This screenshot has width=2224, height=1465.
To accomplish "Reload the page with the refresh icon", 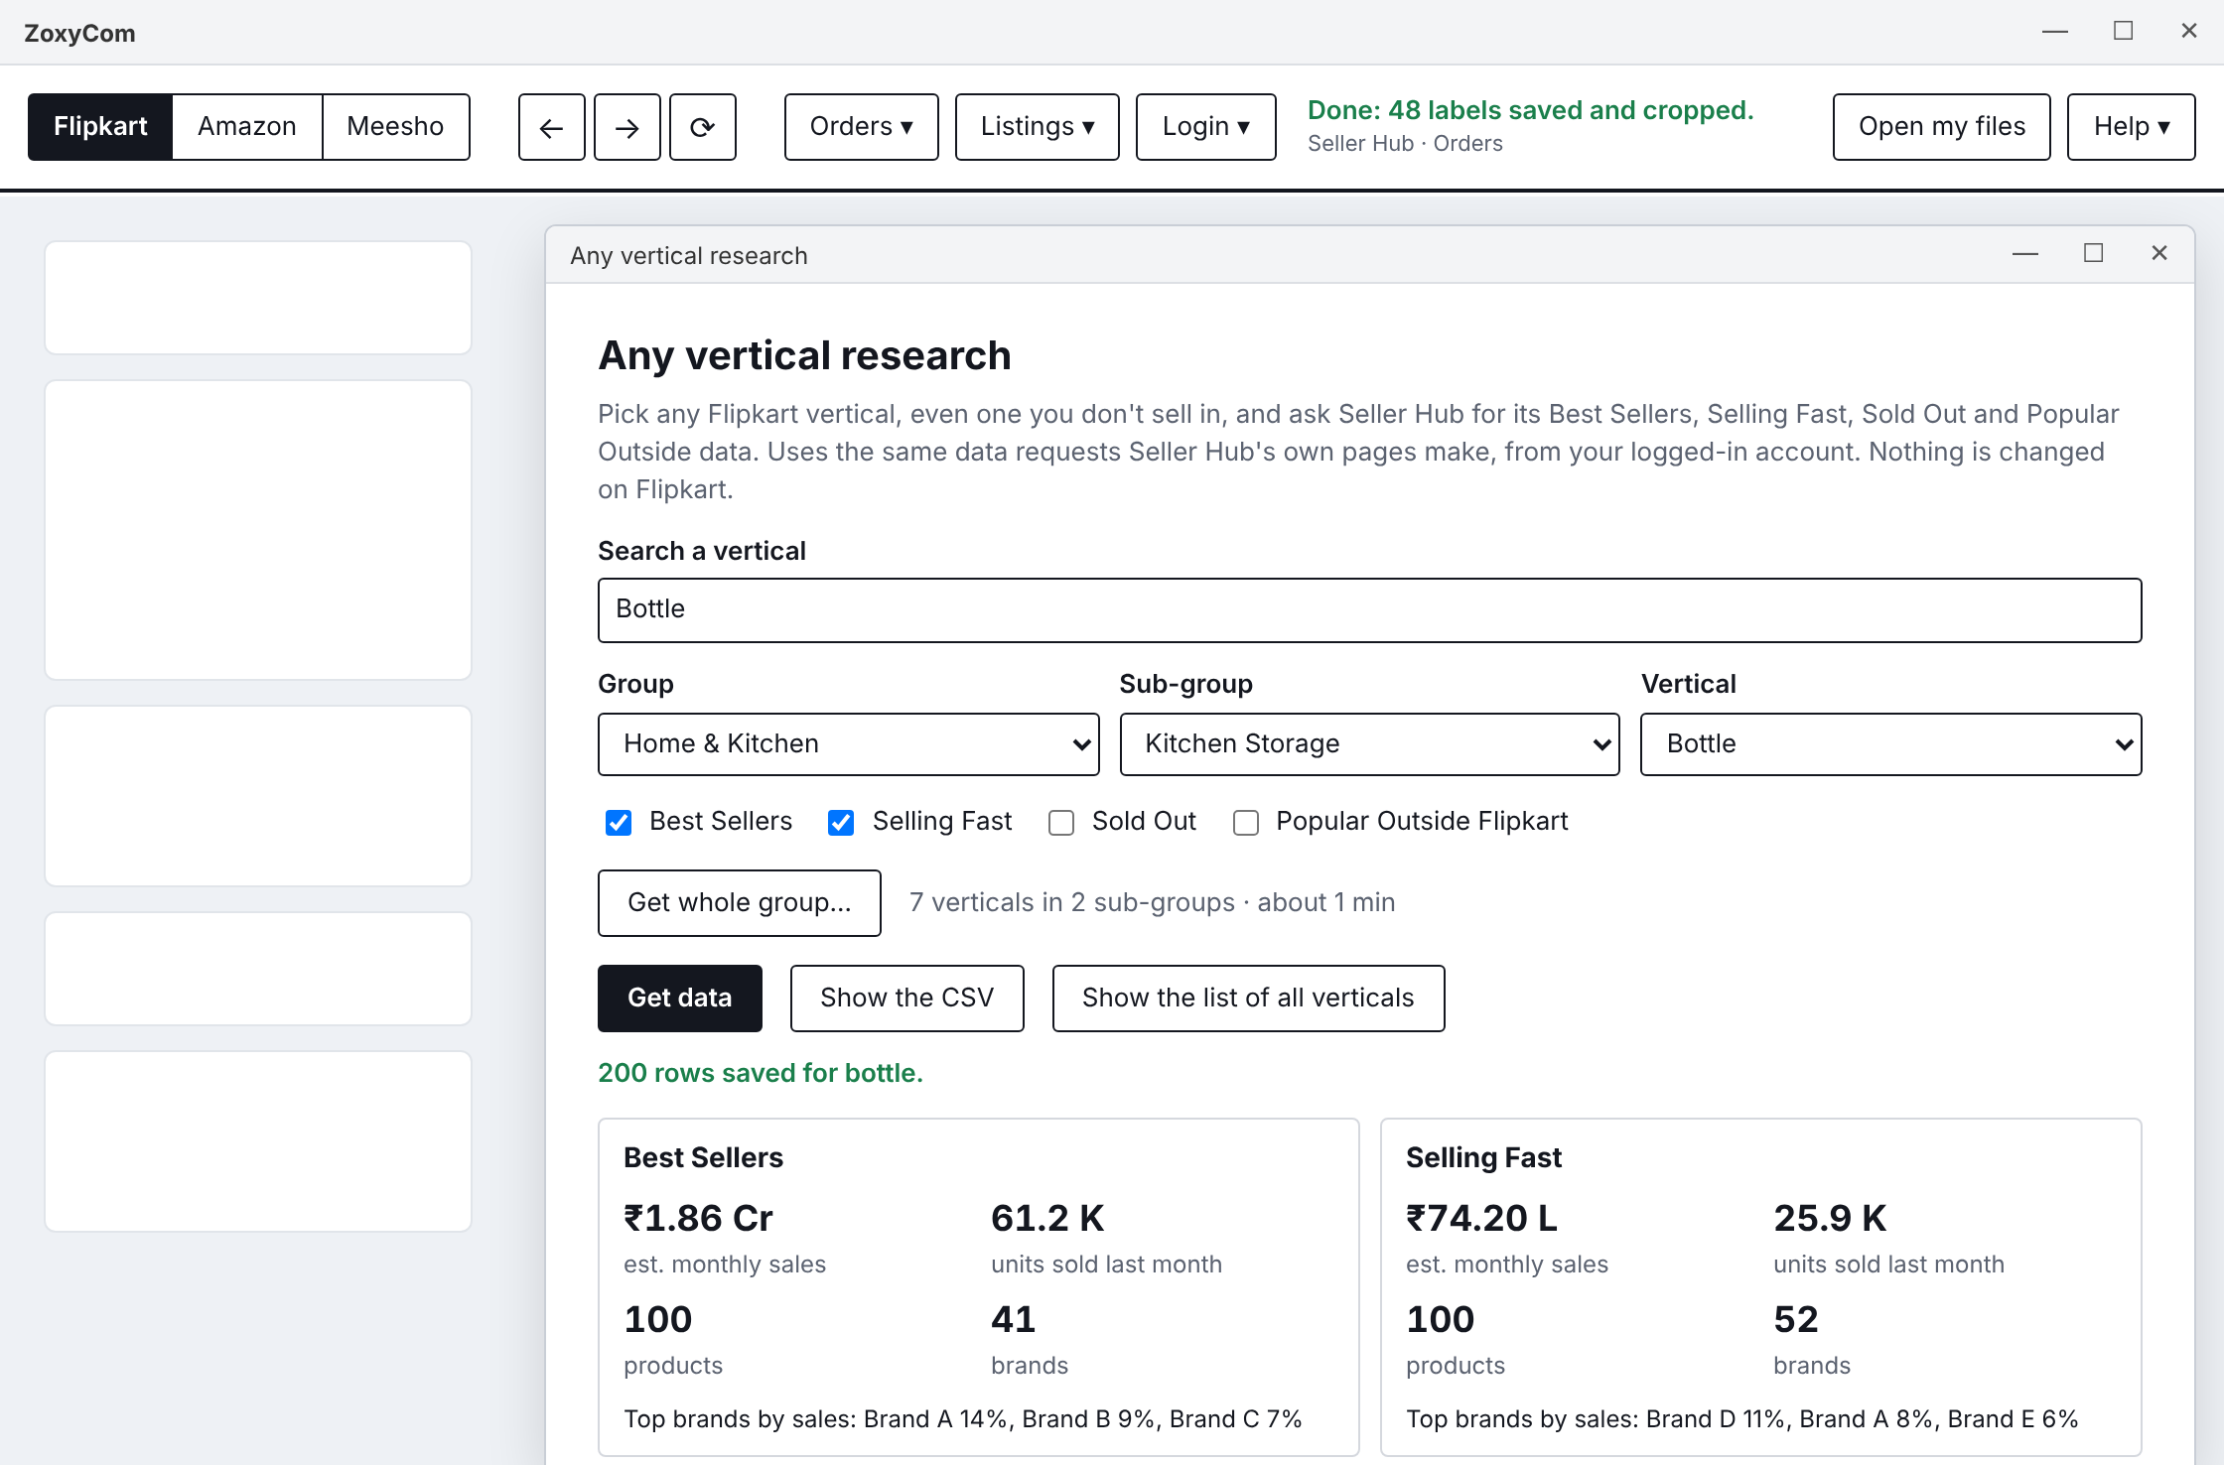I will pyautogui.click(x=702, y=127).
